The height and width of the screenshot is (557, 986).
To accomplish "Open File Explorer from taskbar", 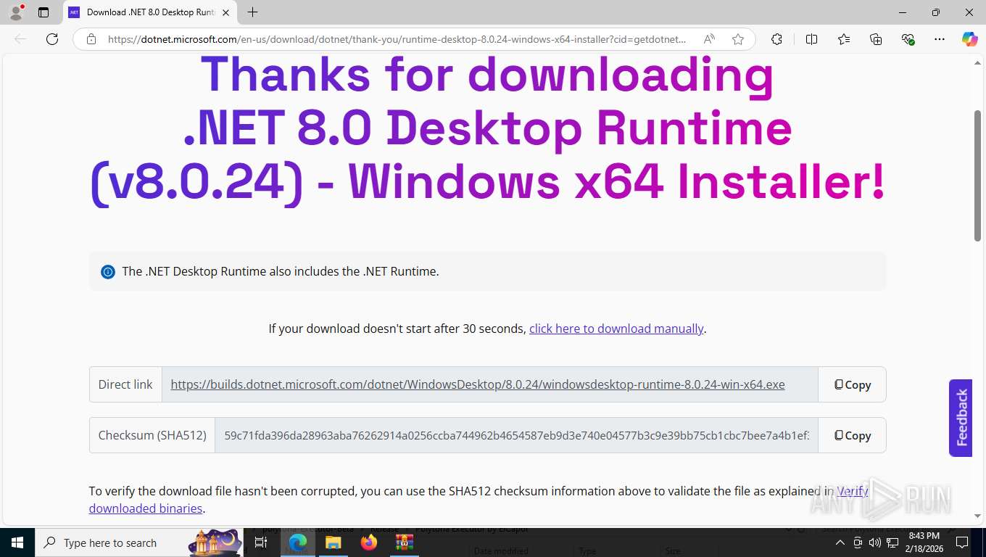I will pyautogui.click(x=333, y=542).
